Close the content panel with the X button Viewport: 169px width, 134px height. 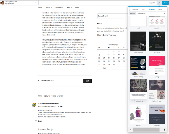[x=159, y=3]
